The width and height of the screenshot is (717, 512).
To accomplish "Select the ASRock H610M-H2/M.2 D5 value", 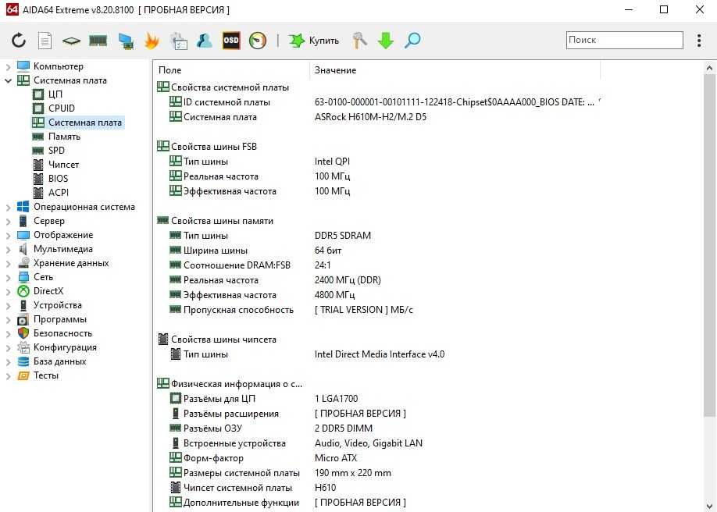I will 370,117.
